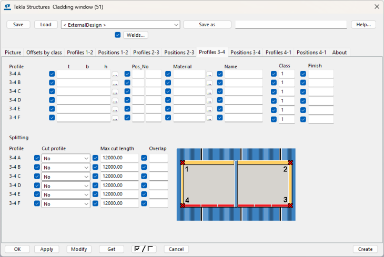Open material browse button for row 3-4 E

(x=209, y=109)
